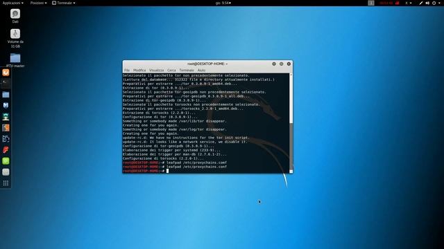Open the Applicazioni menu in top bar
Image resolution: width=444 pixels, height=249 pixels.
click(x=13, y=3)
